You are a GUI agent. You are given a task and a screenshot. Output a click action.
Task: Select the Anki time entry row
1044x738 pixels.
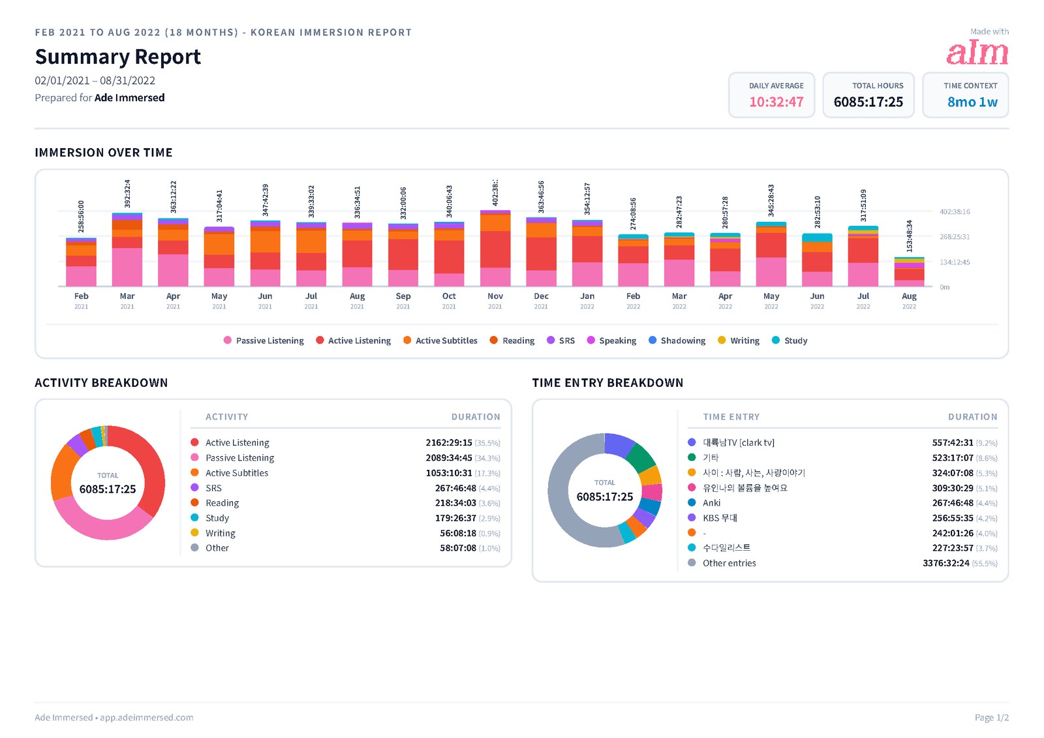coord(842,502)
